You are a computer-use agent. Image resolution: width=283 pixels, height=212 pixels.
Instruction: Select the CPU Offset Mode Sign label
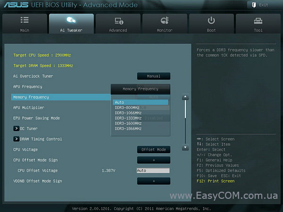click(x=35, y=160)
